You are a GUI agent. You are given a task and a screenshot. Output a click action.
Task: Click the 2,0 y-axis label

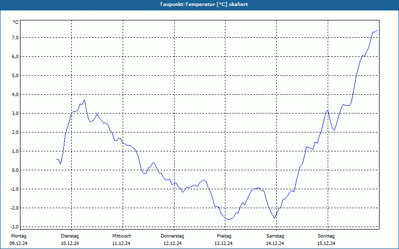(15, 132)
